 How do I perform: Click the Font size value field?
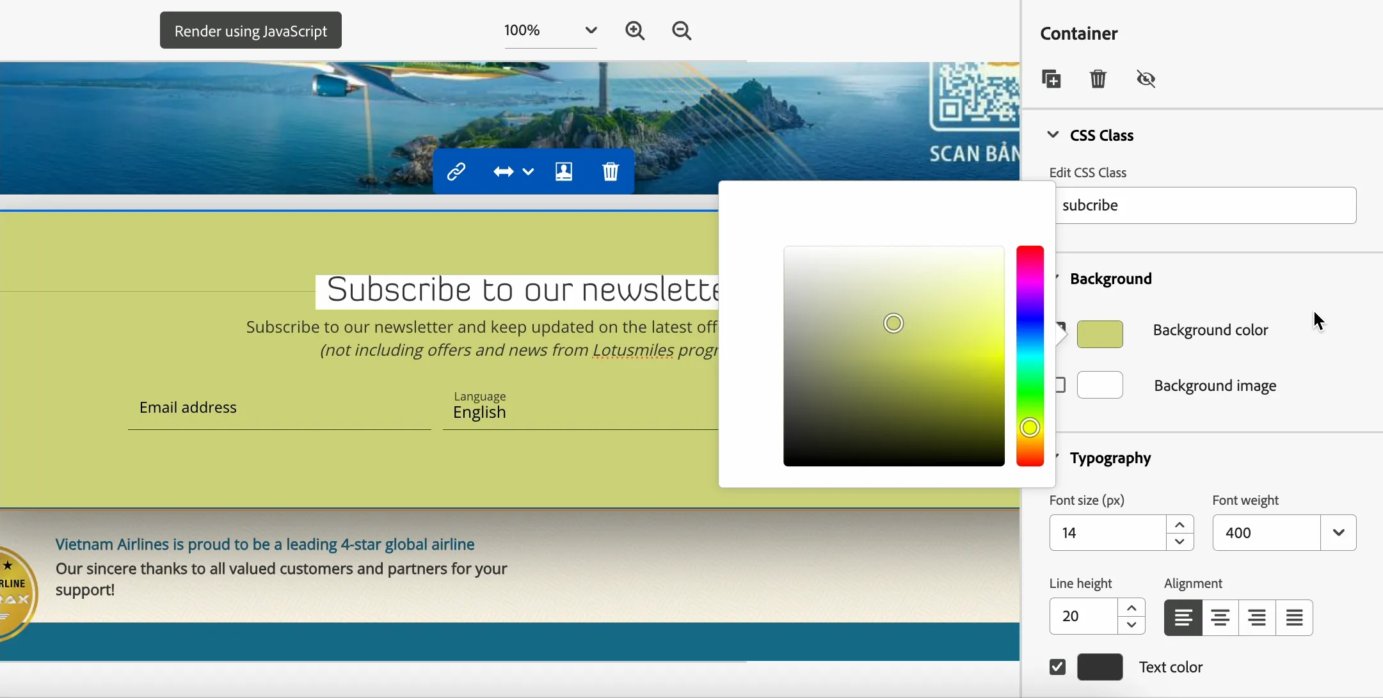pos(1108,532)
